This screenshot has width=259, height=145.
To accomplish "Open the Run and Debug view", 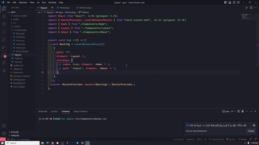I will [4, 48].
